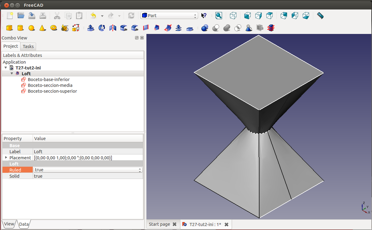Create a Box primitive with the cube icon

point(9,28)
